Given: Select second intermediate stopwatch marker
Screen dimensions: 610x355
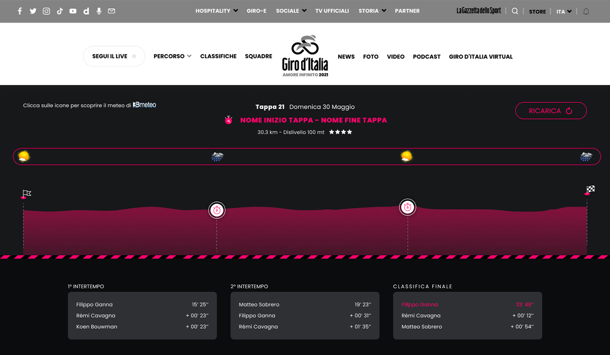Looking at the screenshot, I should point(407,207).
